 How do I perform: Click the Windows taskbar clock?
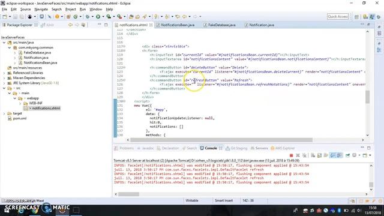coord(373,211)
